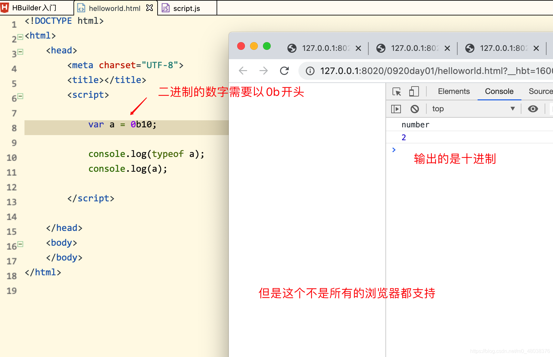Collapse the head tag fold on line 3
This screenshot has height=357, width=553.
(x=20, y=51)
